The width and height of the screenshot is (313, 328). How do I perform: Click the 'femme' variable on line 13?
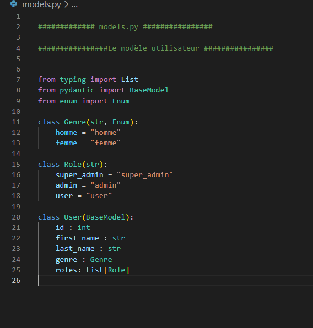[66, 143]
